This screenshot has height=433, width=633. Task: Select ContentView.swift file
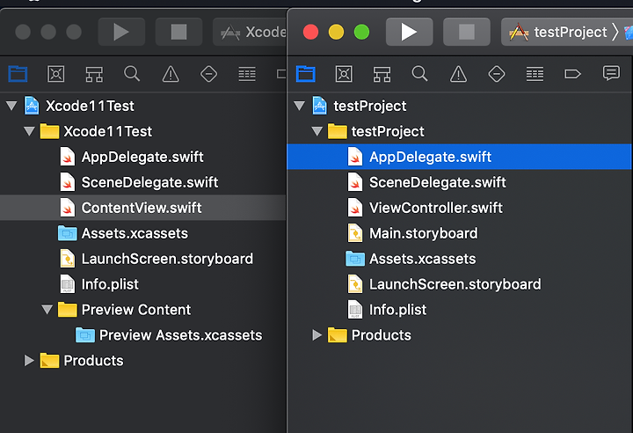pos(143,208)
